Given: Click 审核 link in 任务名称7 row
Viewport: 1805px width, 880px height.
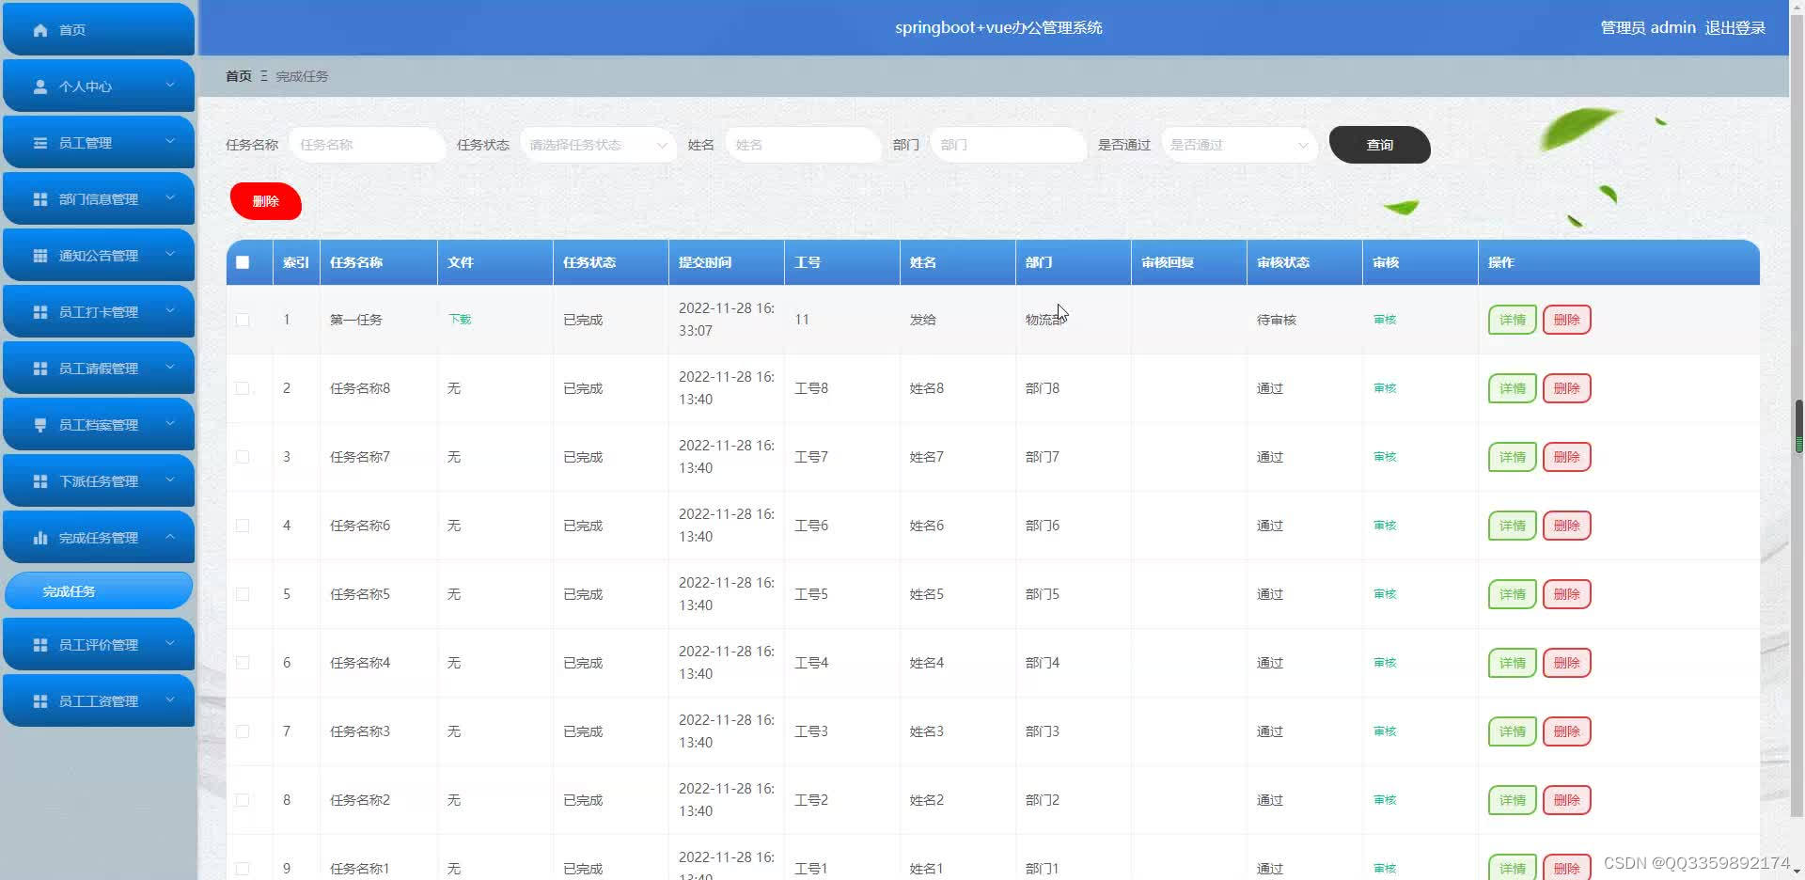Looking at the screenshot, I should (x=1385, y=457).
